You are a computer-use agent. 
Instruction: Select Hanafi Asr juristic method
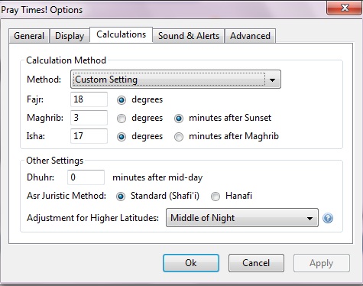pos(216,197)
